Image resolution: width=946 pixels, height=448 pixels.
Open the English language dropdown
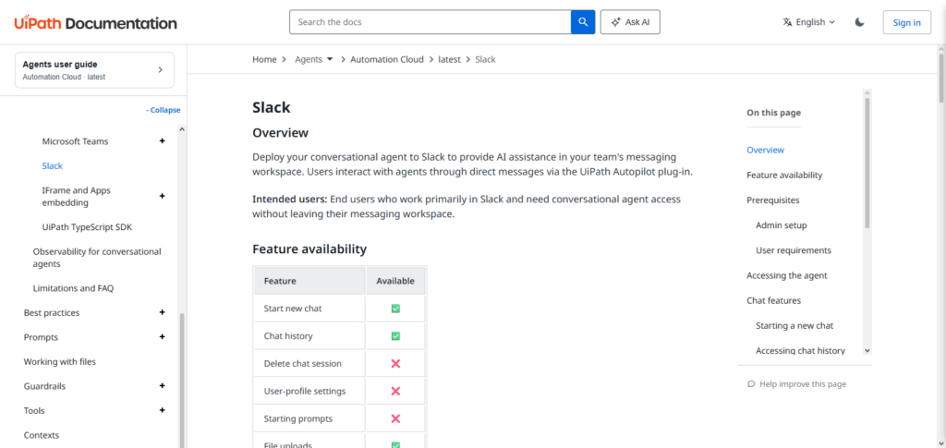click(x=809, y=22)
